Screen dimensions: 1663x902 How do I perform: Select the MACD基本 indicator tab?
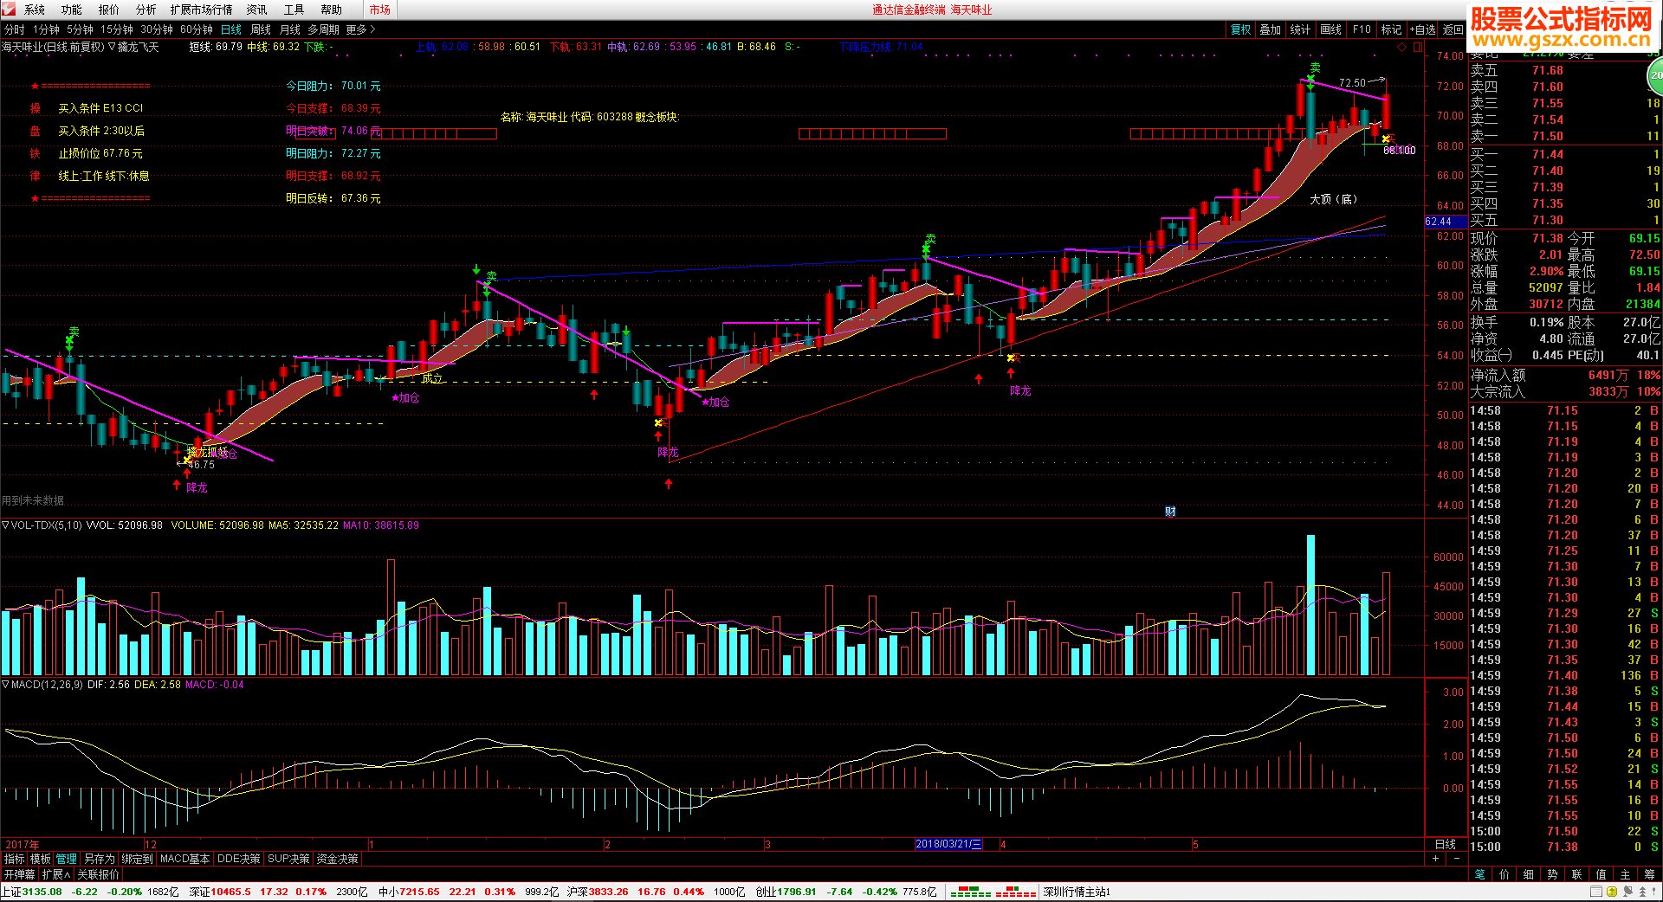(184, 859)
